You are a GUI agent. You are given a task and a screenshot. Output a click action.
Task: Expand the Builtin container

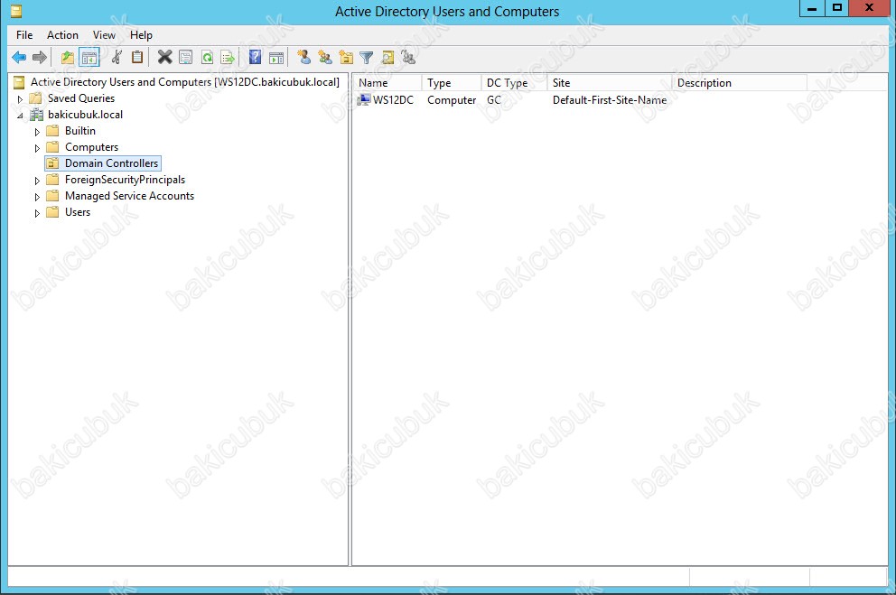(x=37, y=131)
